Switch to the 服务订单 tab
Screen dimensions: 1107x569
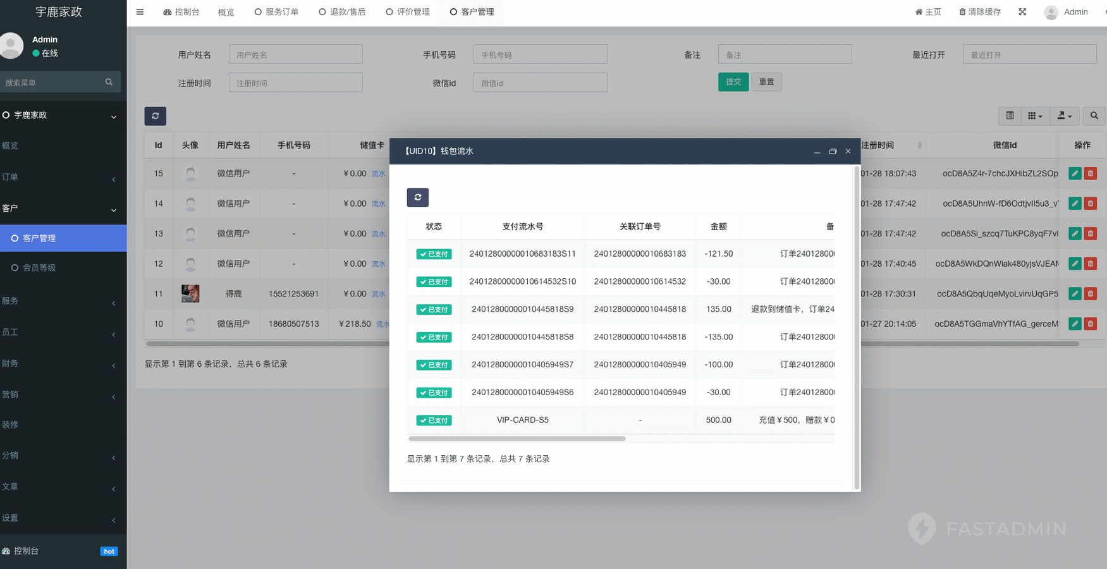(x=276, y=12)
